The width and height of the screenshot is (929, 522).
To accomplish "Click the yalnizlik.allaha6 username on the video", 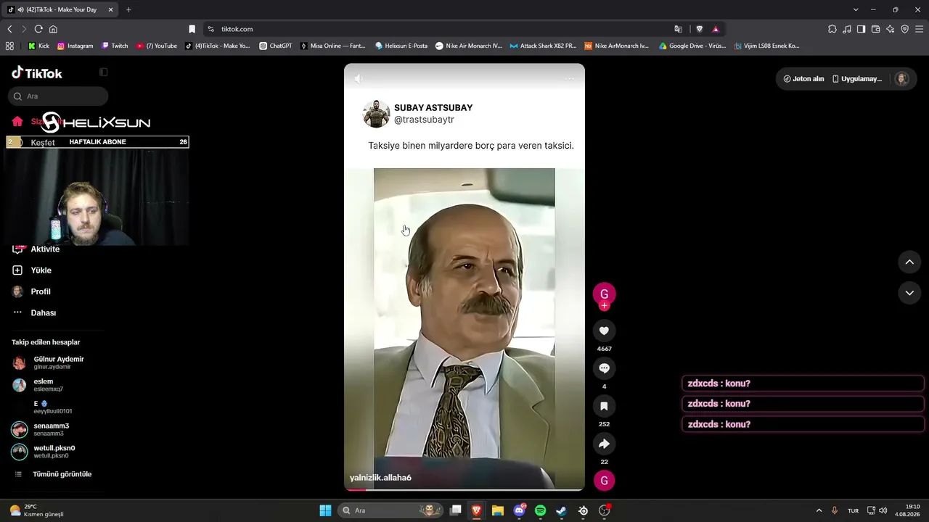I will 380,478.
